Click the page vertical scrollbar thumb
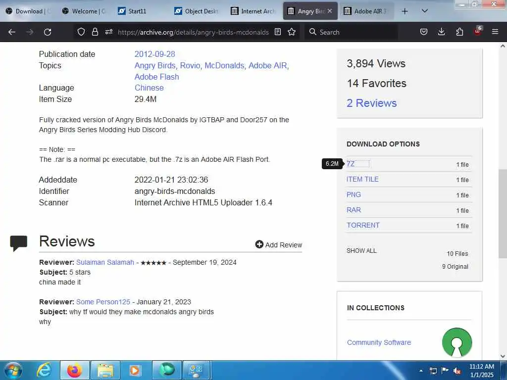Image resolution: width=507 pixels, height=380 pixels. click(x=503, y=213)
